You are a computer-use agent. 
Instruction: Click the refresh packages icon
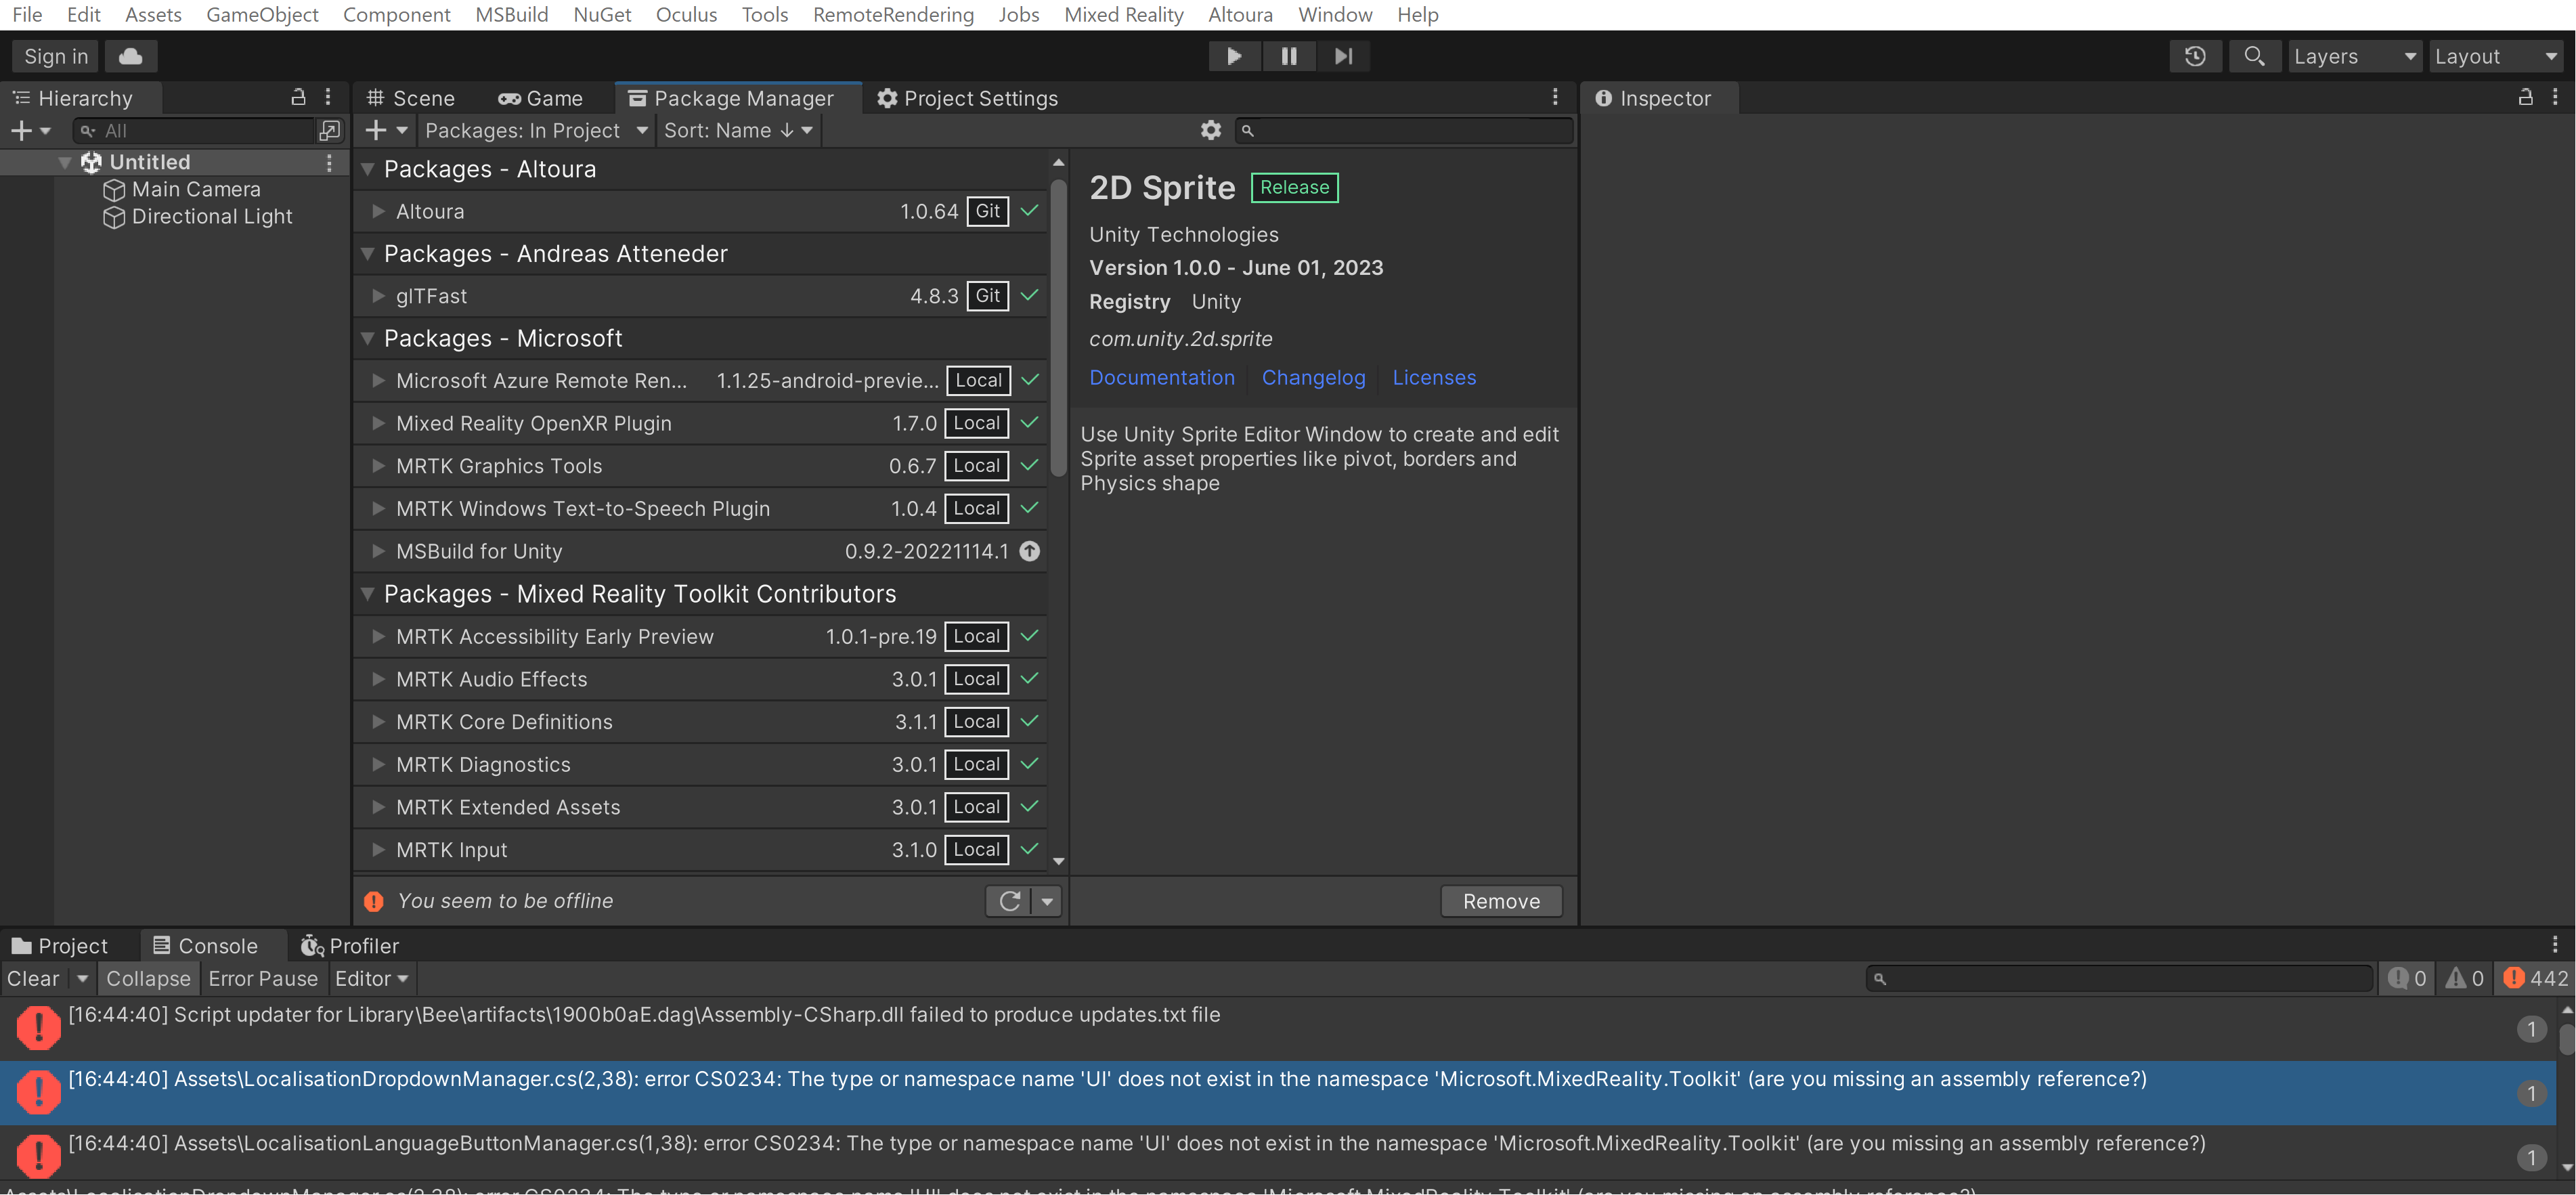(1009, 901)
